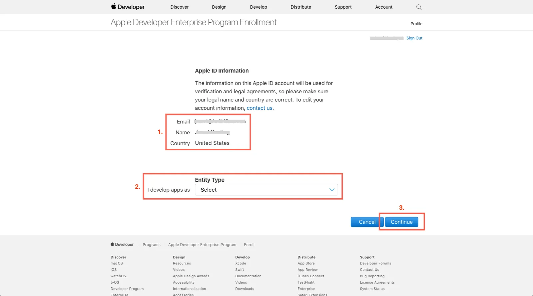533x296 pixels.
Task: Click the Apple Developer logo in top navigation
Action: click(x=128, y=7)
